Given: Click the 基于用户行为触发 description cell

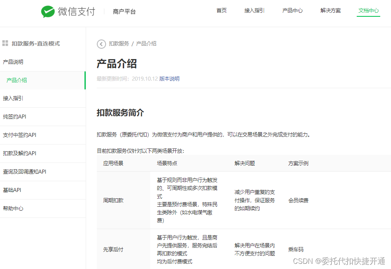Looking at the screenshot, I should click(187, 249).
